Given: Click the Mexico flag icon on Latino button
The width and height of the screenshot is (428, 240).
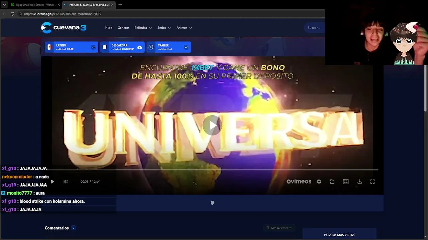Looking at the screenshot, I should (x=49, y=47).
